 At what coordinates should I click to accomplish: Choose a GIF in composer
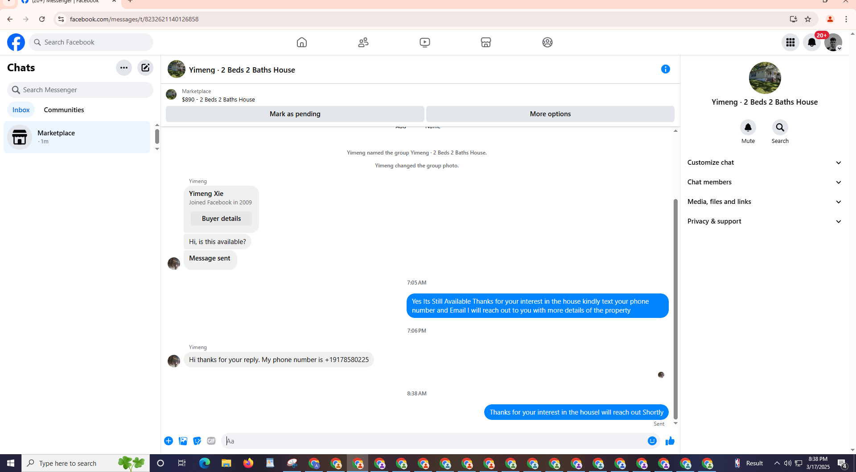tap(211, 441)
